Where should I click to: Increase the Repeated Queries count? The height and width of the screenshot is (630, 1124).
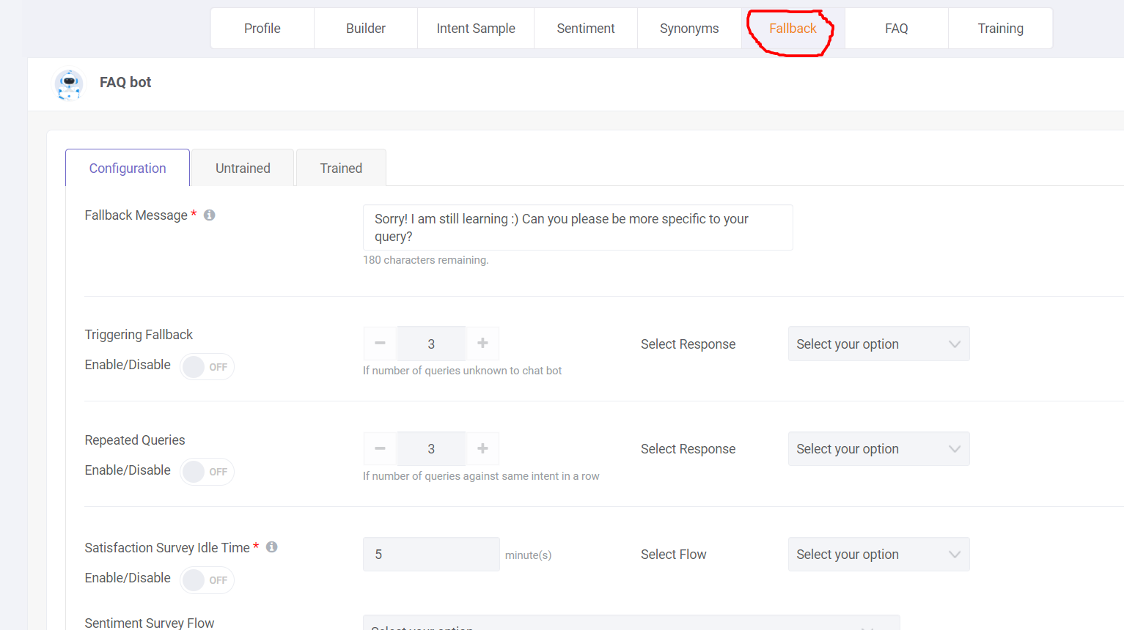[482, 448]
